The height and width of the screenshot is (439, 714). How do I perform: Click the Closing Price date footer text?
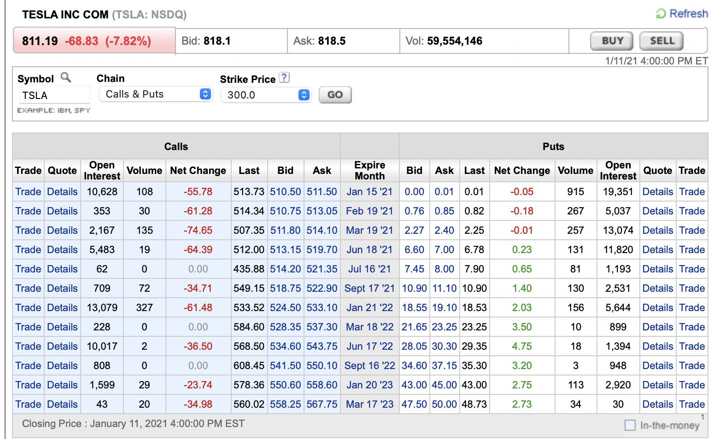click(x=133, y=423)
